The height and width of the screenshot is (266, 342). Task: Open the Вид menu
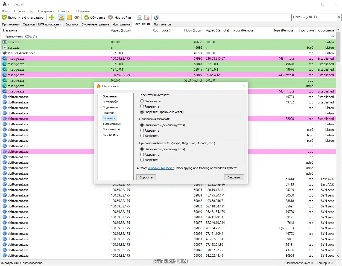point(31,11)
